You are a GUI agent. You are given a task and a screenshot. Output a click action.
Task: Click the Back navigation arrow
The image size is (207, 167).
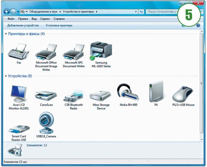click(7, 12)
